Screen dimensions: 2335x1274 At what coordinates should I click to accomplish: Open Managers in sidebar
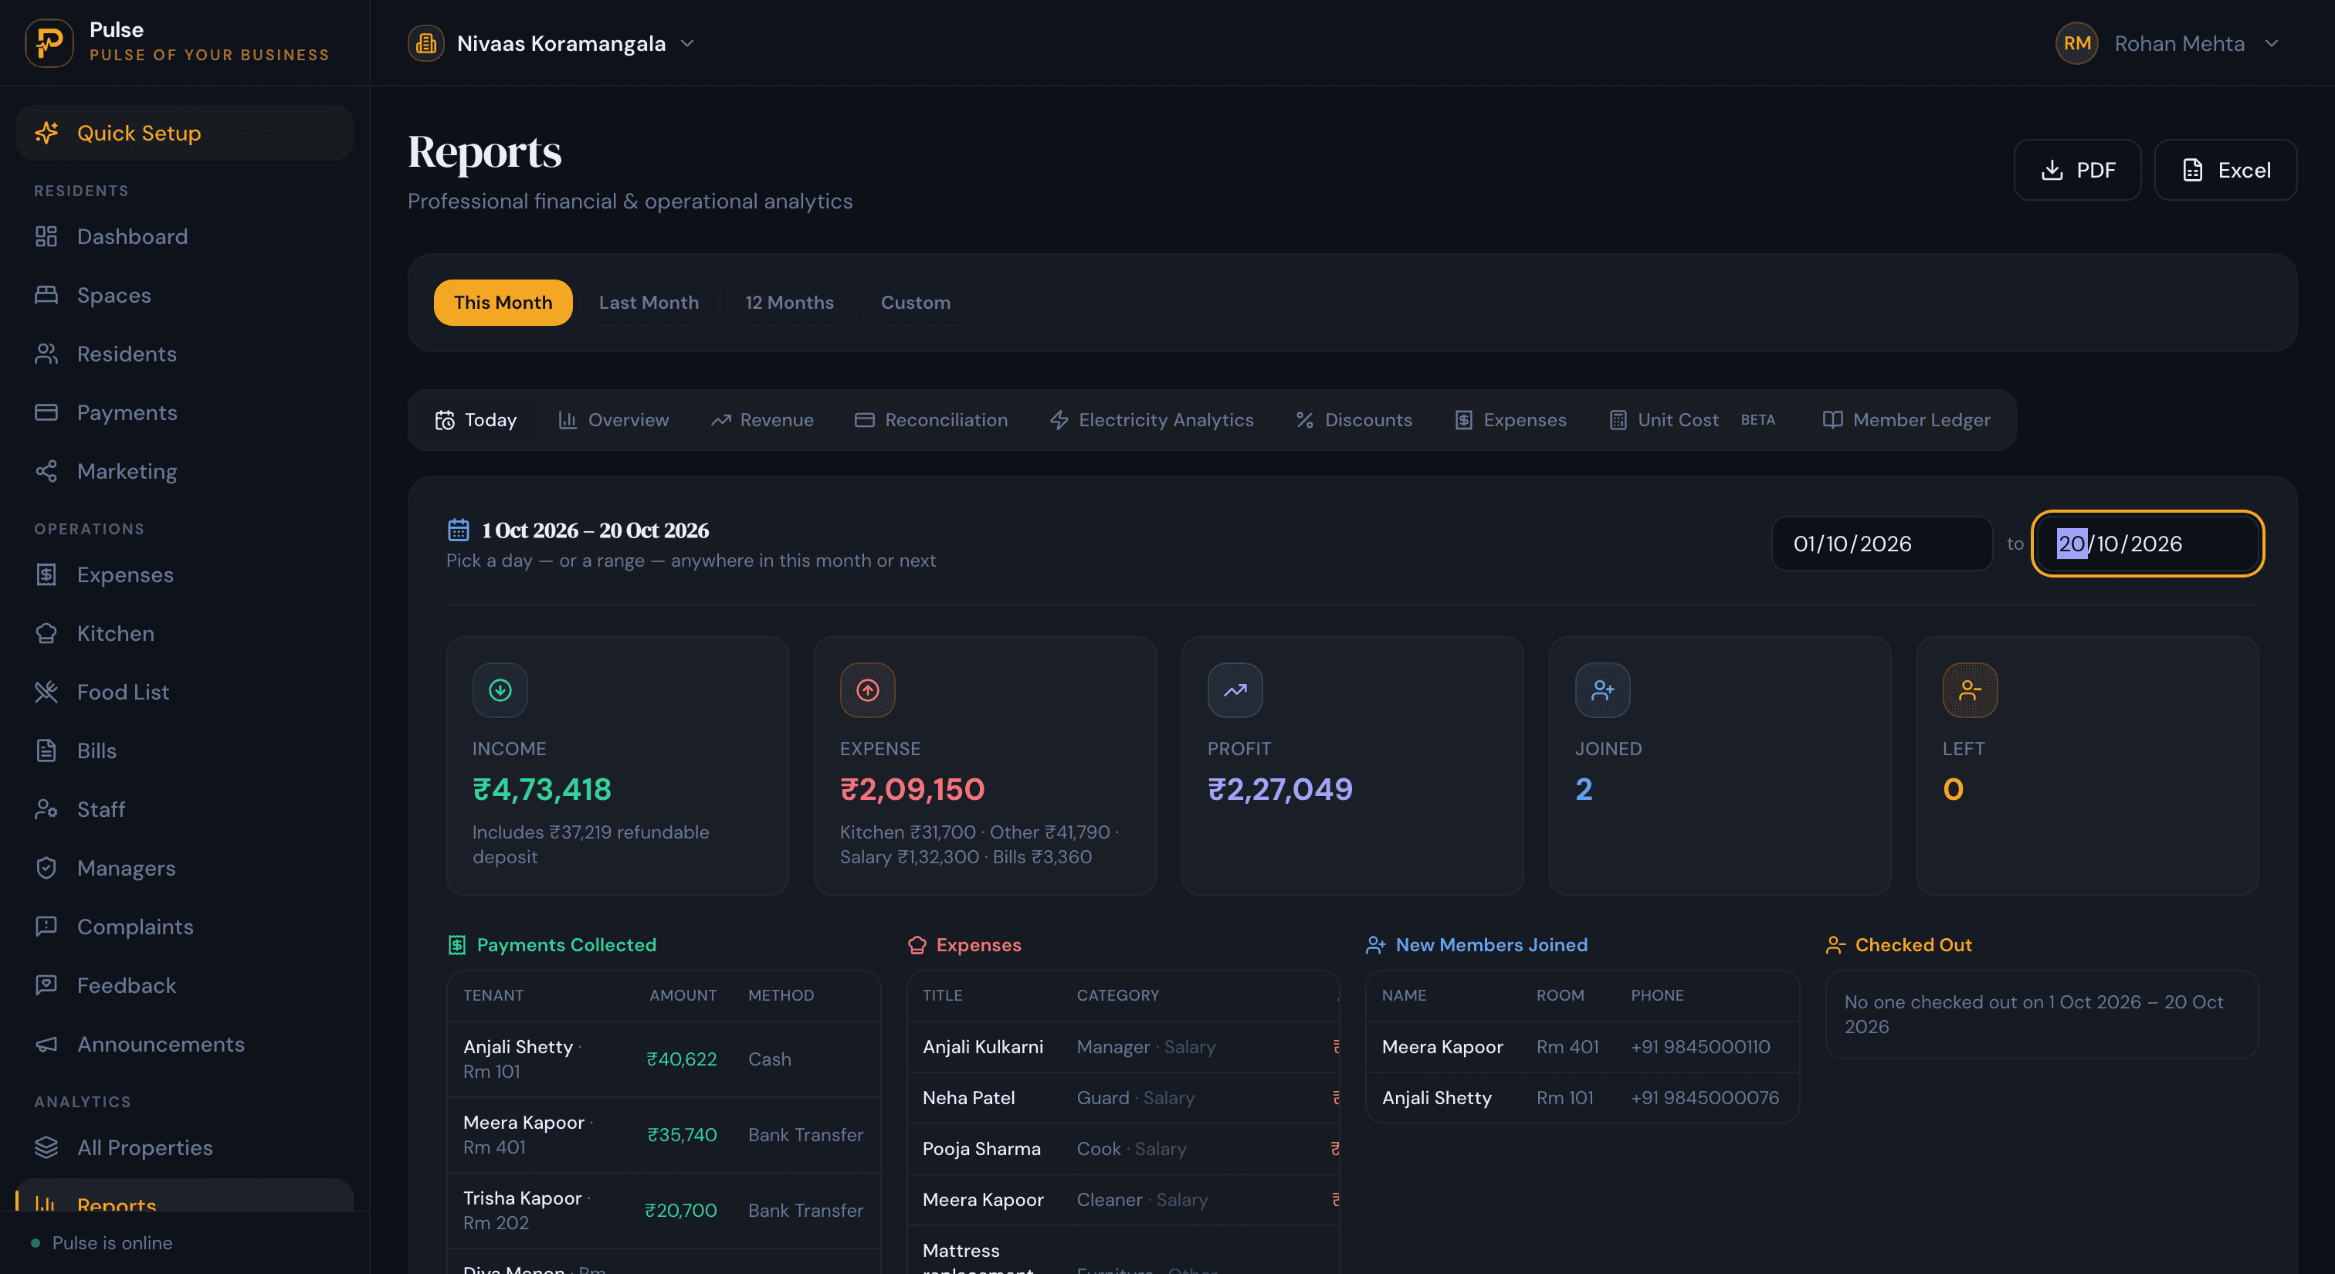click(x=184, y=868)
